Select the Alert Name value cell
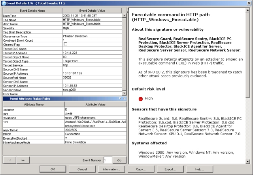Viewport: 253px width, 175px height. [x=92, y=24]
